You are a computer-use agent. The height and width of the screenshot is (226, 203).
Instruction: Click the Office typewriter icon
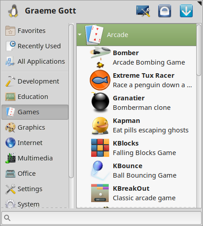point(10,174)
